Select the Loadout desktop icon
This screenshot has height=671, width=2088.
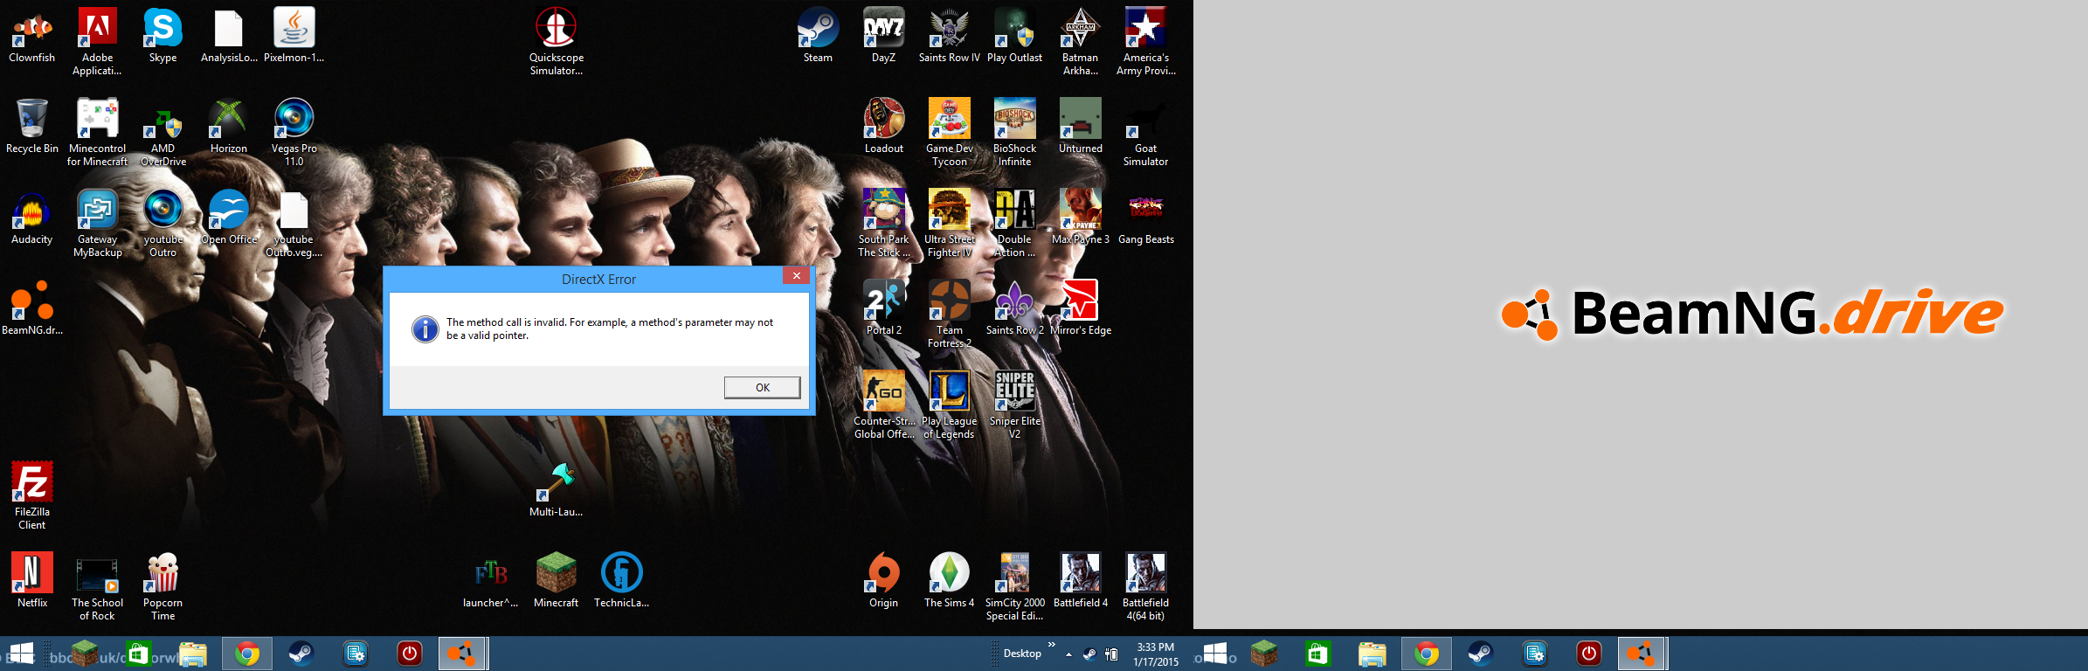click(x=883, y=127)
